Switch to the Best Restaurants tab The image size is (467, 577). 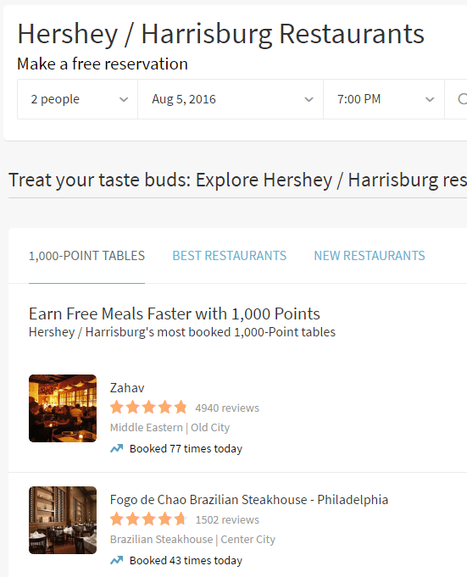click(x=230, y=256)
